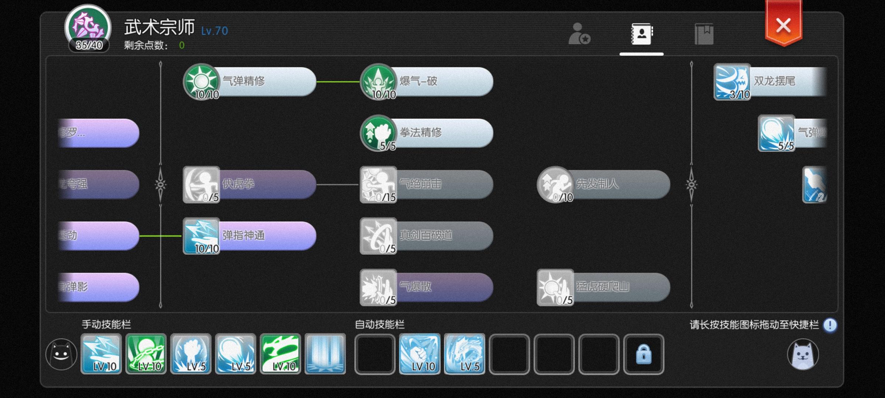885x398 pixels.
Task: Select the 爆气-破 skill icon
Action: pyautogui.click(x=378, y=81)
